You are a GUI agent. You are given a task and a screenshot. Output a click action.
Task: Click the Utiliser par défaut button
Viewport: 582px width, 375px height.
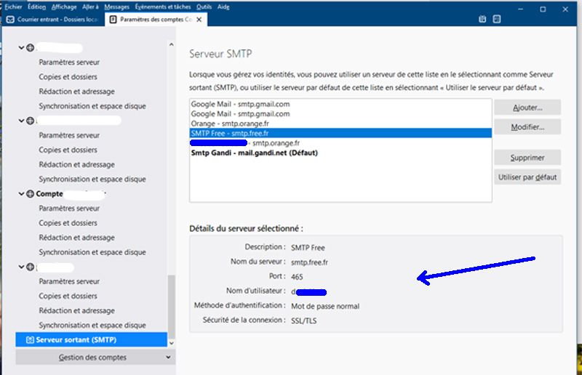pyautogui.click(x=527, y=177)
